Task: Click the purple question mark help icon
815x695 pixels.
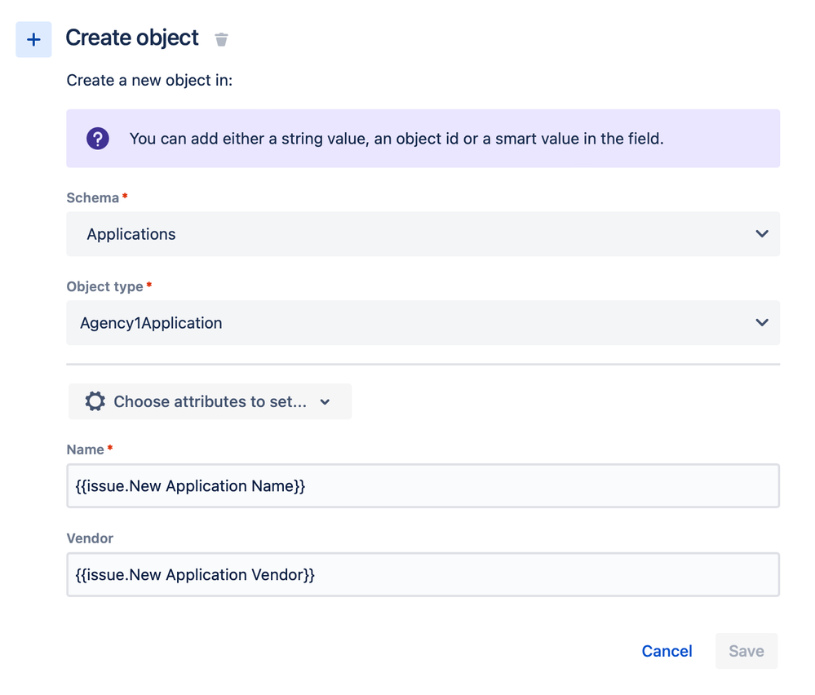Action: coord(98,139)
